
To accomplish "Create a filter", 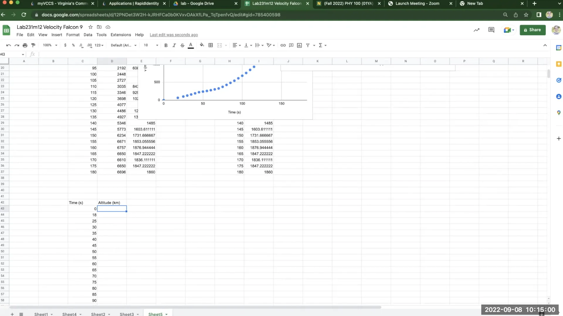I will pyautogui.click(x=308, y=45).
